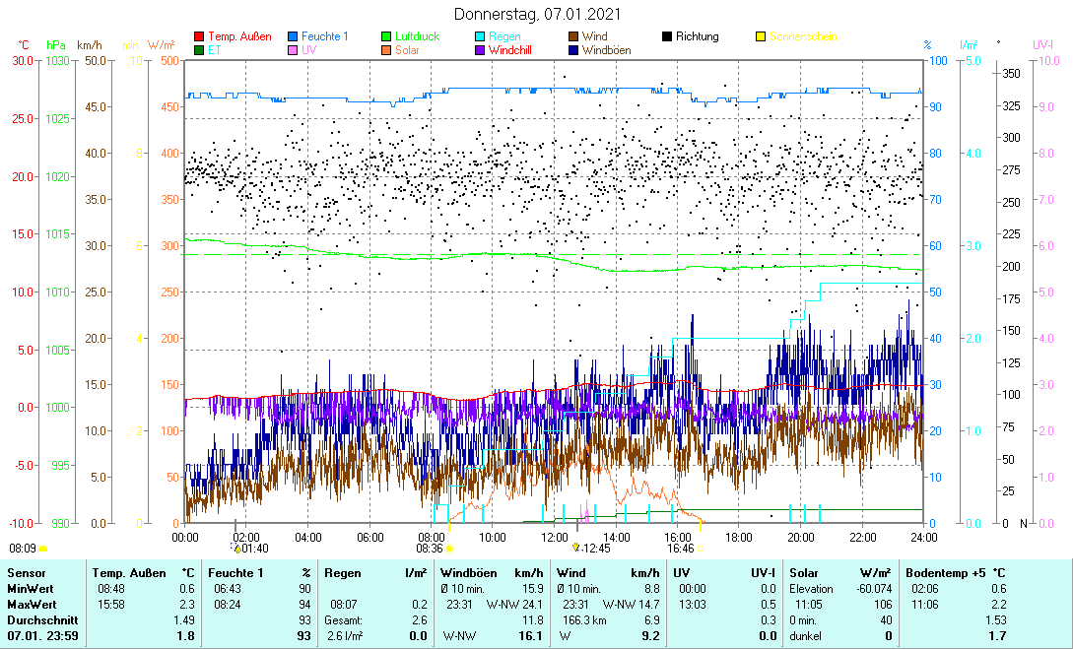Click the blue Feuchte 1 legend square
Viewport: 1073px width, 649px height.
[293, 36]
